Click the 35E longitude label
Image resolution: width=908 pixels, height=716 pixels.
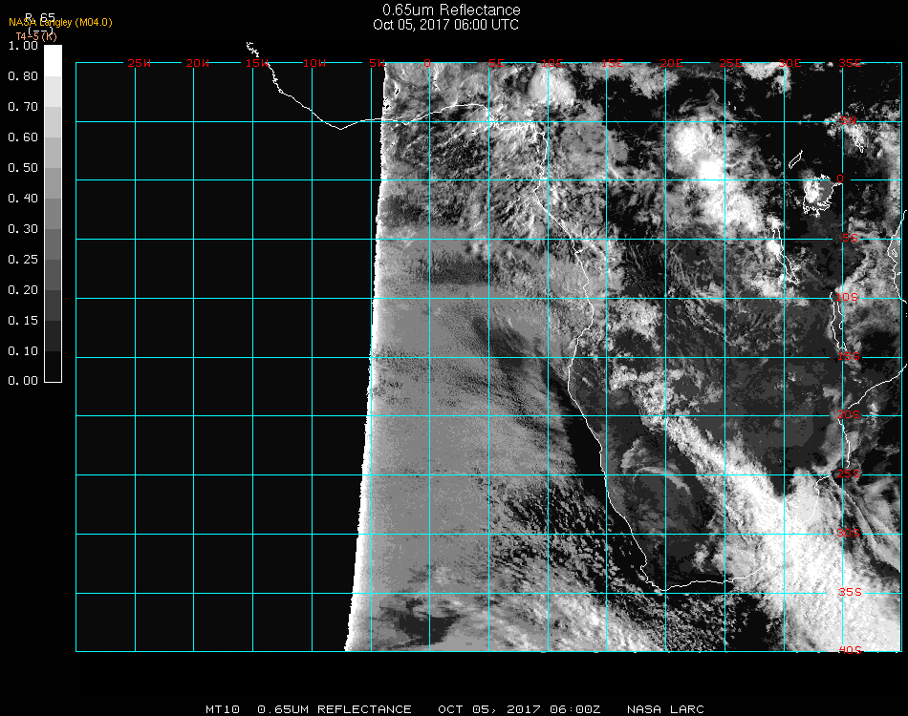(x=850, y=63)
